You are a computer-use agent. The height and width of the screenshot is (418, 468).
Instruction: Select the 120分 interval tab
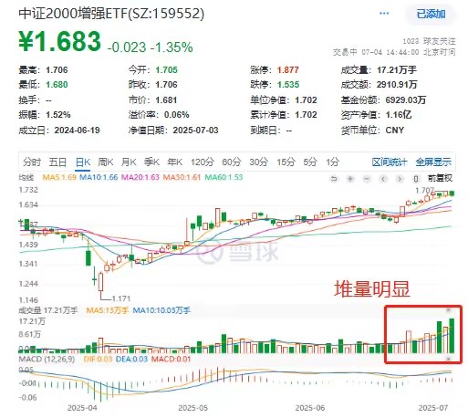pyautogui.click(x=203, y=162)
